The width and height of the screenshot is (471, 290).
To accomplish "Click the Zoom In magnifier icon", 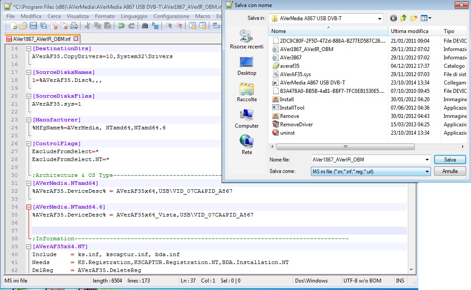I will [168, 26].
